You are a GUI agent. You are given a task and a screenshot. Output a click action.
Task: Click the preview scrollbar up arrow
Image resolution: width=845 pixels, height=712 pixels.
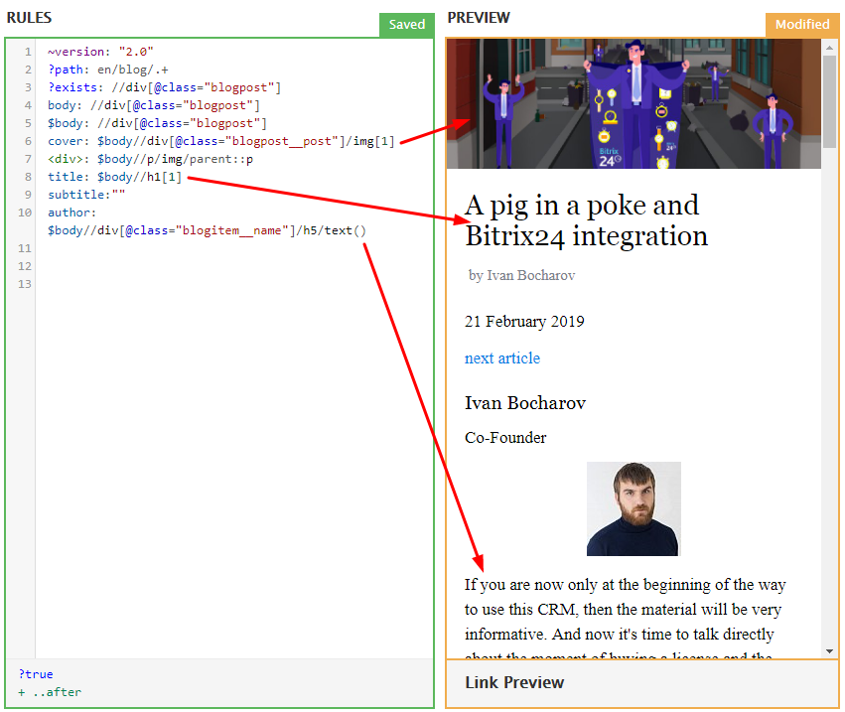click(829, 48)
